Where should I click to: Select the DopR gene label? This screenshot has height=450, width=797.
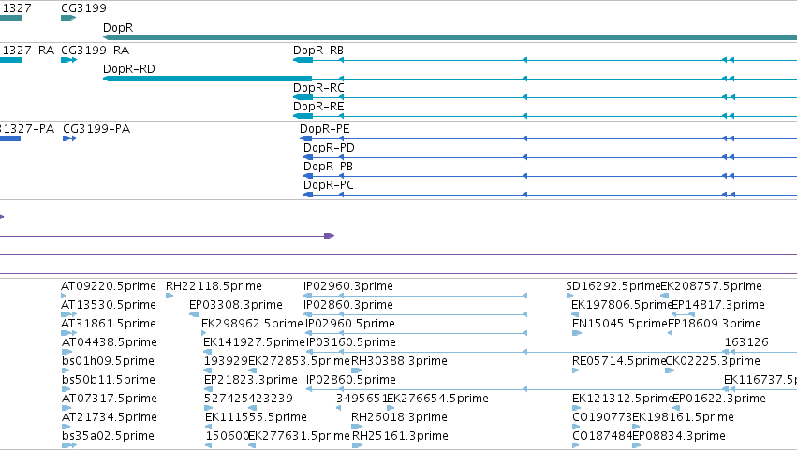coord(118,28)
